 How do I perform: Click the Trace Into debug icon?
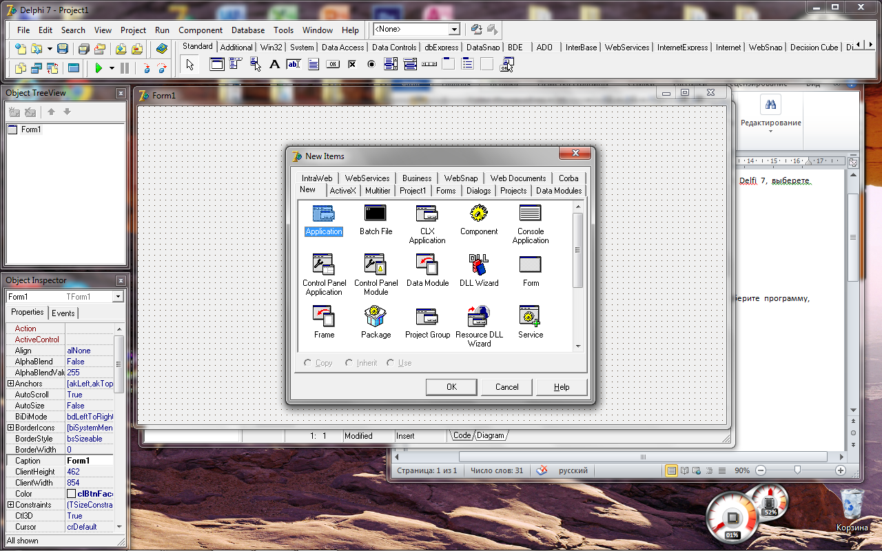[147, 68]
